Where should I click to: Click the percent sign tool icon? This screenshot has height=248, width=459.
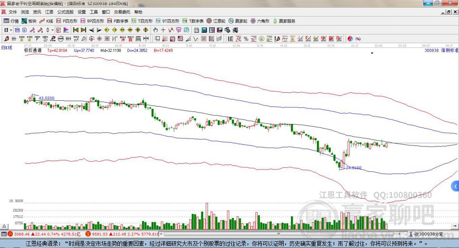[246, 39]
